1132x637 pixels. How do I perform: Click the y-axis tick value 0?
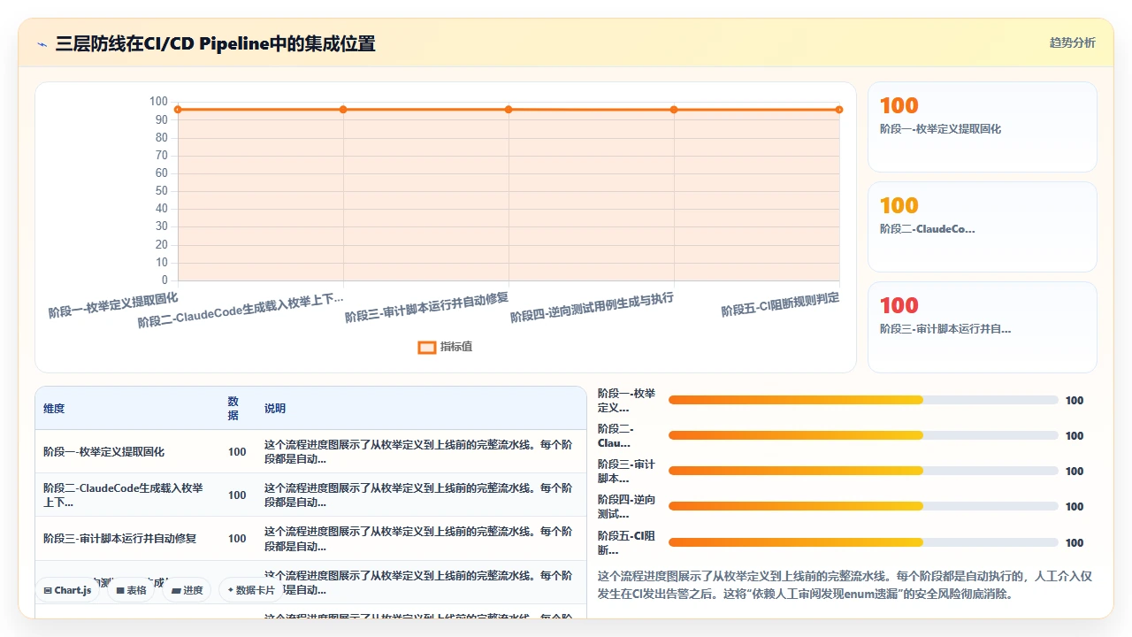coord(164,280)
